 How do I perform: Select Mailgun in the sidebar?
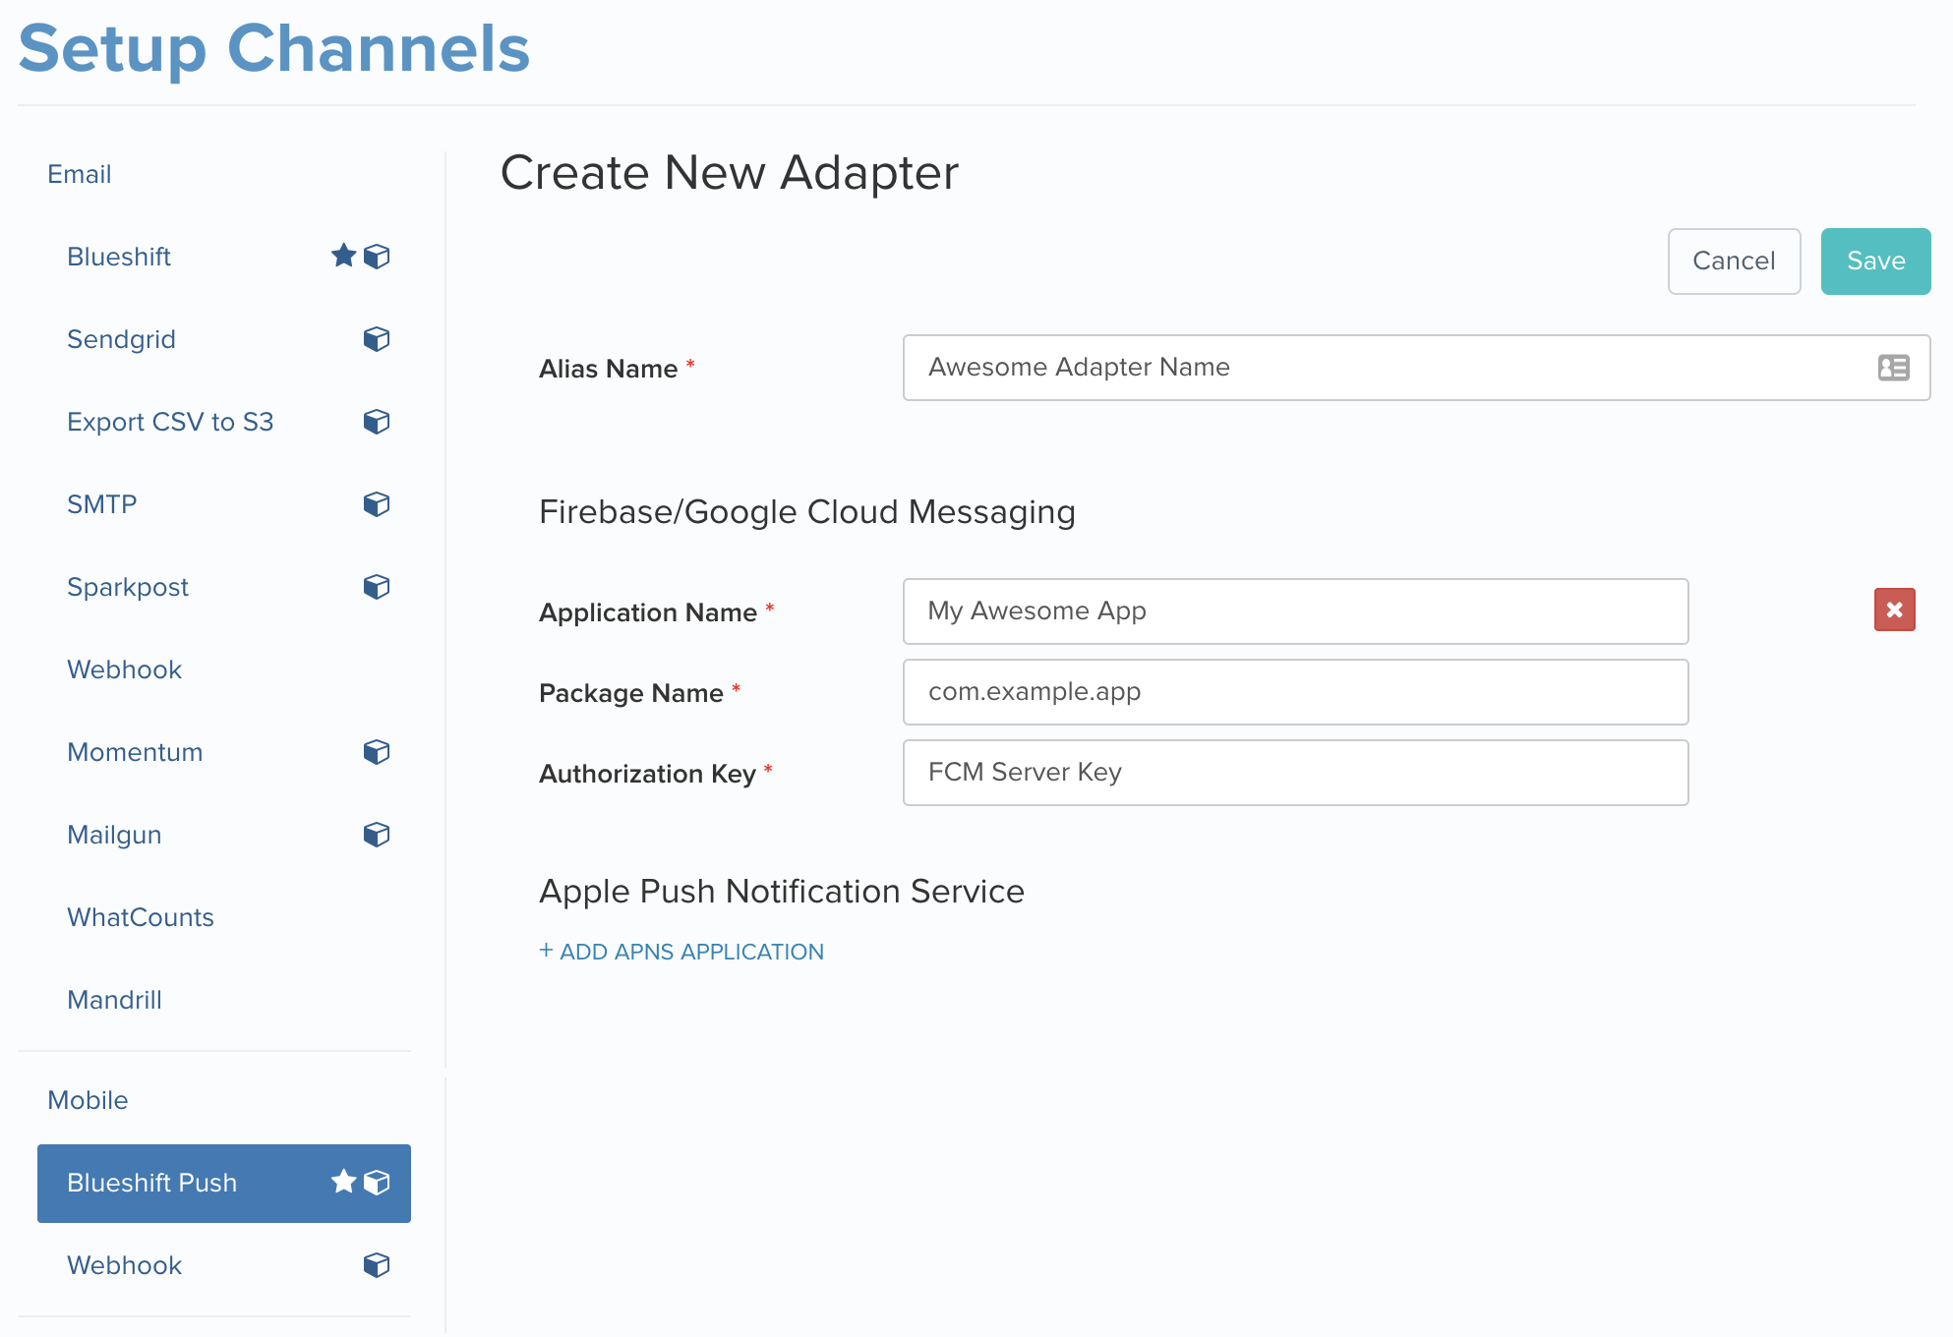pyautogui.click(x=114, y=835)
